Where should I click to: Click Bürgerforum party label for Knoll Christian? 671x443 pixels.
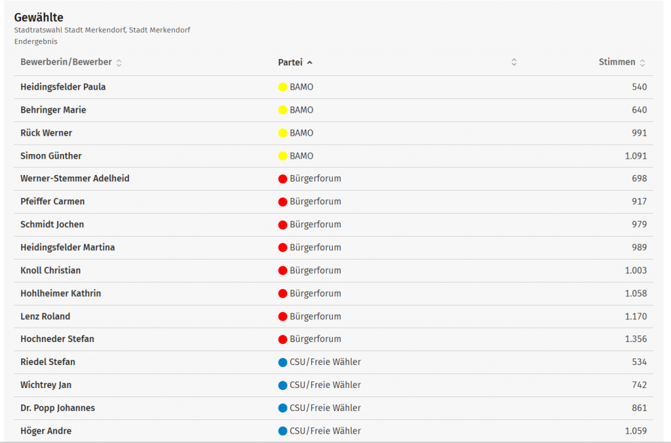pyautogui.click(x=315, y=271)
